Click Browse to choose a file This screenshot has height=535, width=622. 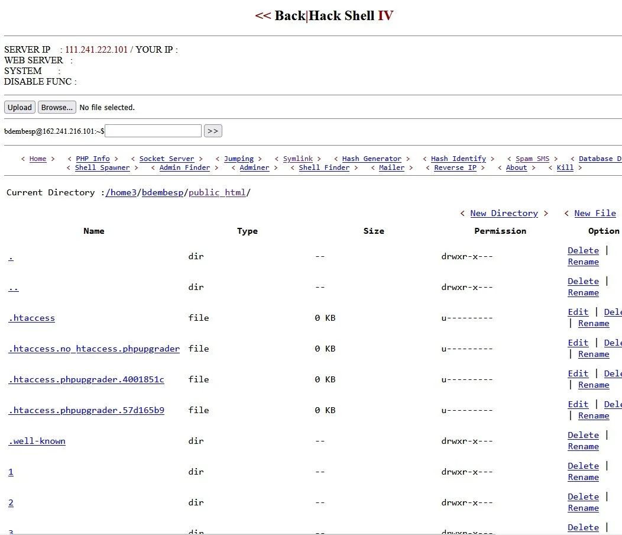tap(57, 107)
